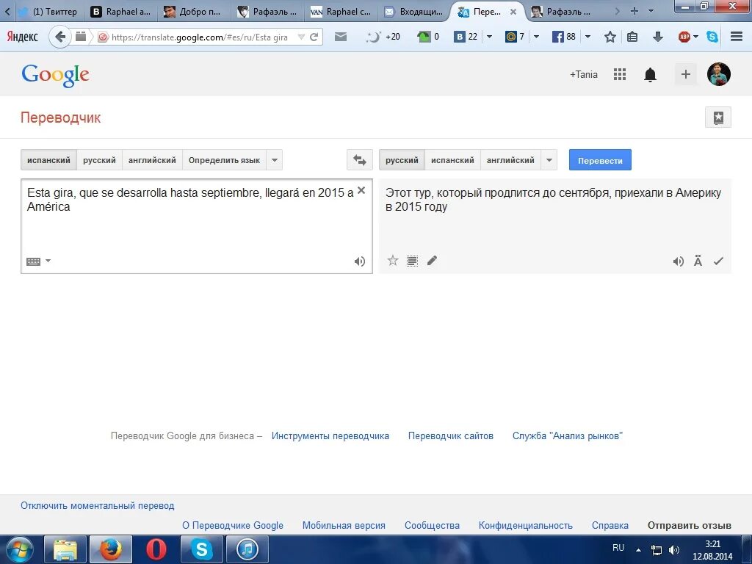Click the browser address bar
752x564 pixels.
click(199, 37)
